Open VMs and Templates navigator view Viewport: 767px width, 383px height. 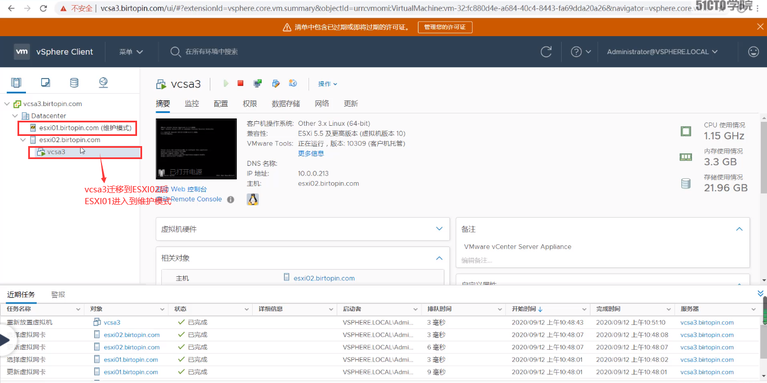[46, 83]
